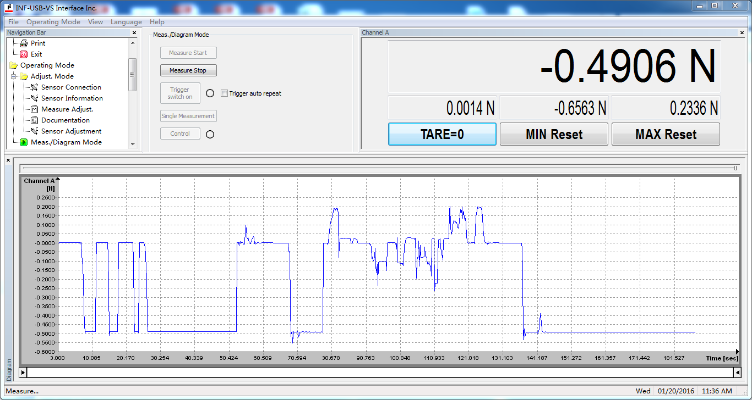
Task: Click the TARE=0 button
Action: [442, 134]
